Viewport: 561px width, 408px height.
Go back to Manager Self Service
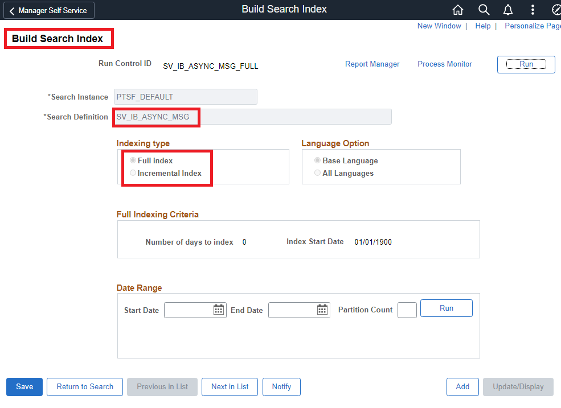click(49, 10)
